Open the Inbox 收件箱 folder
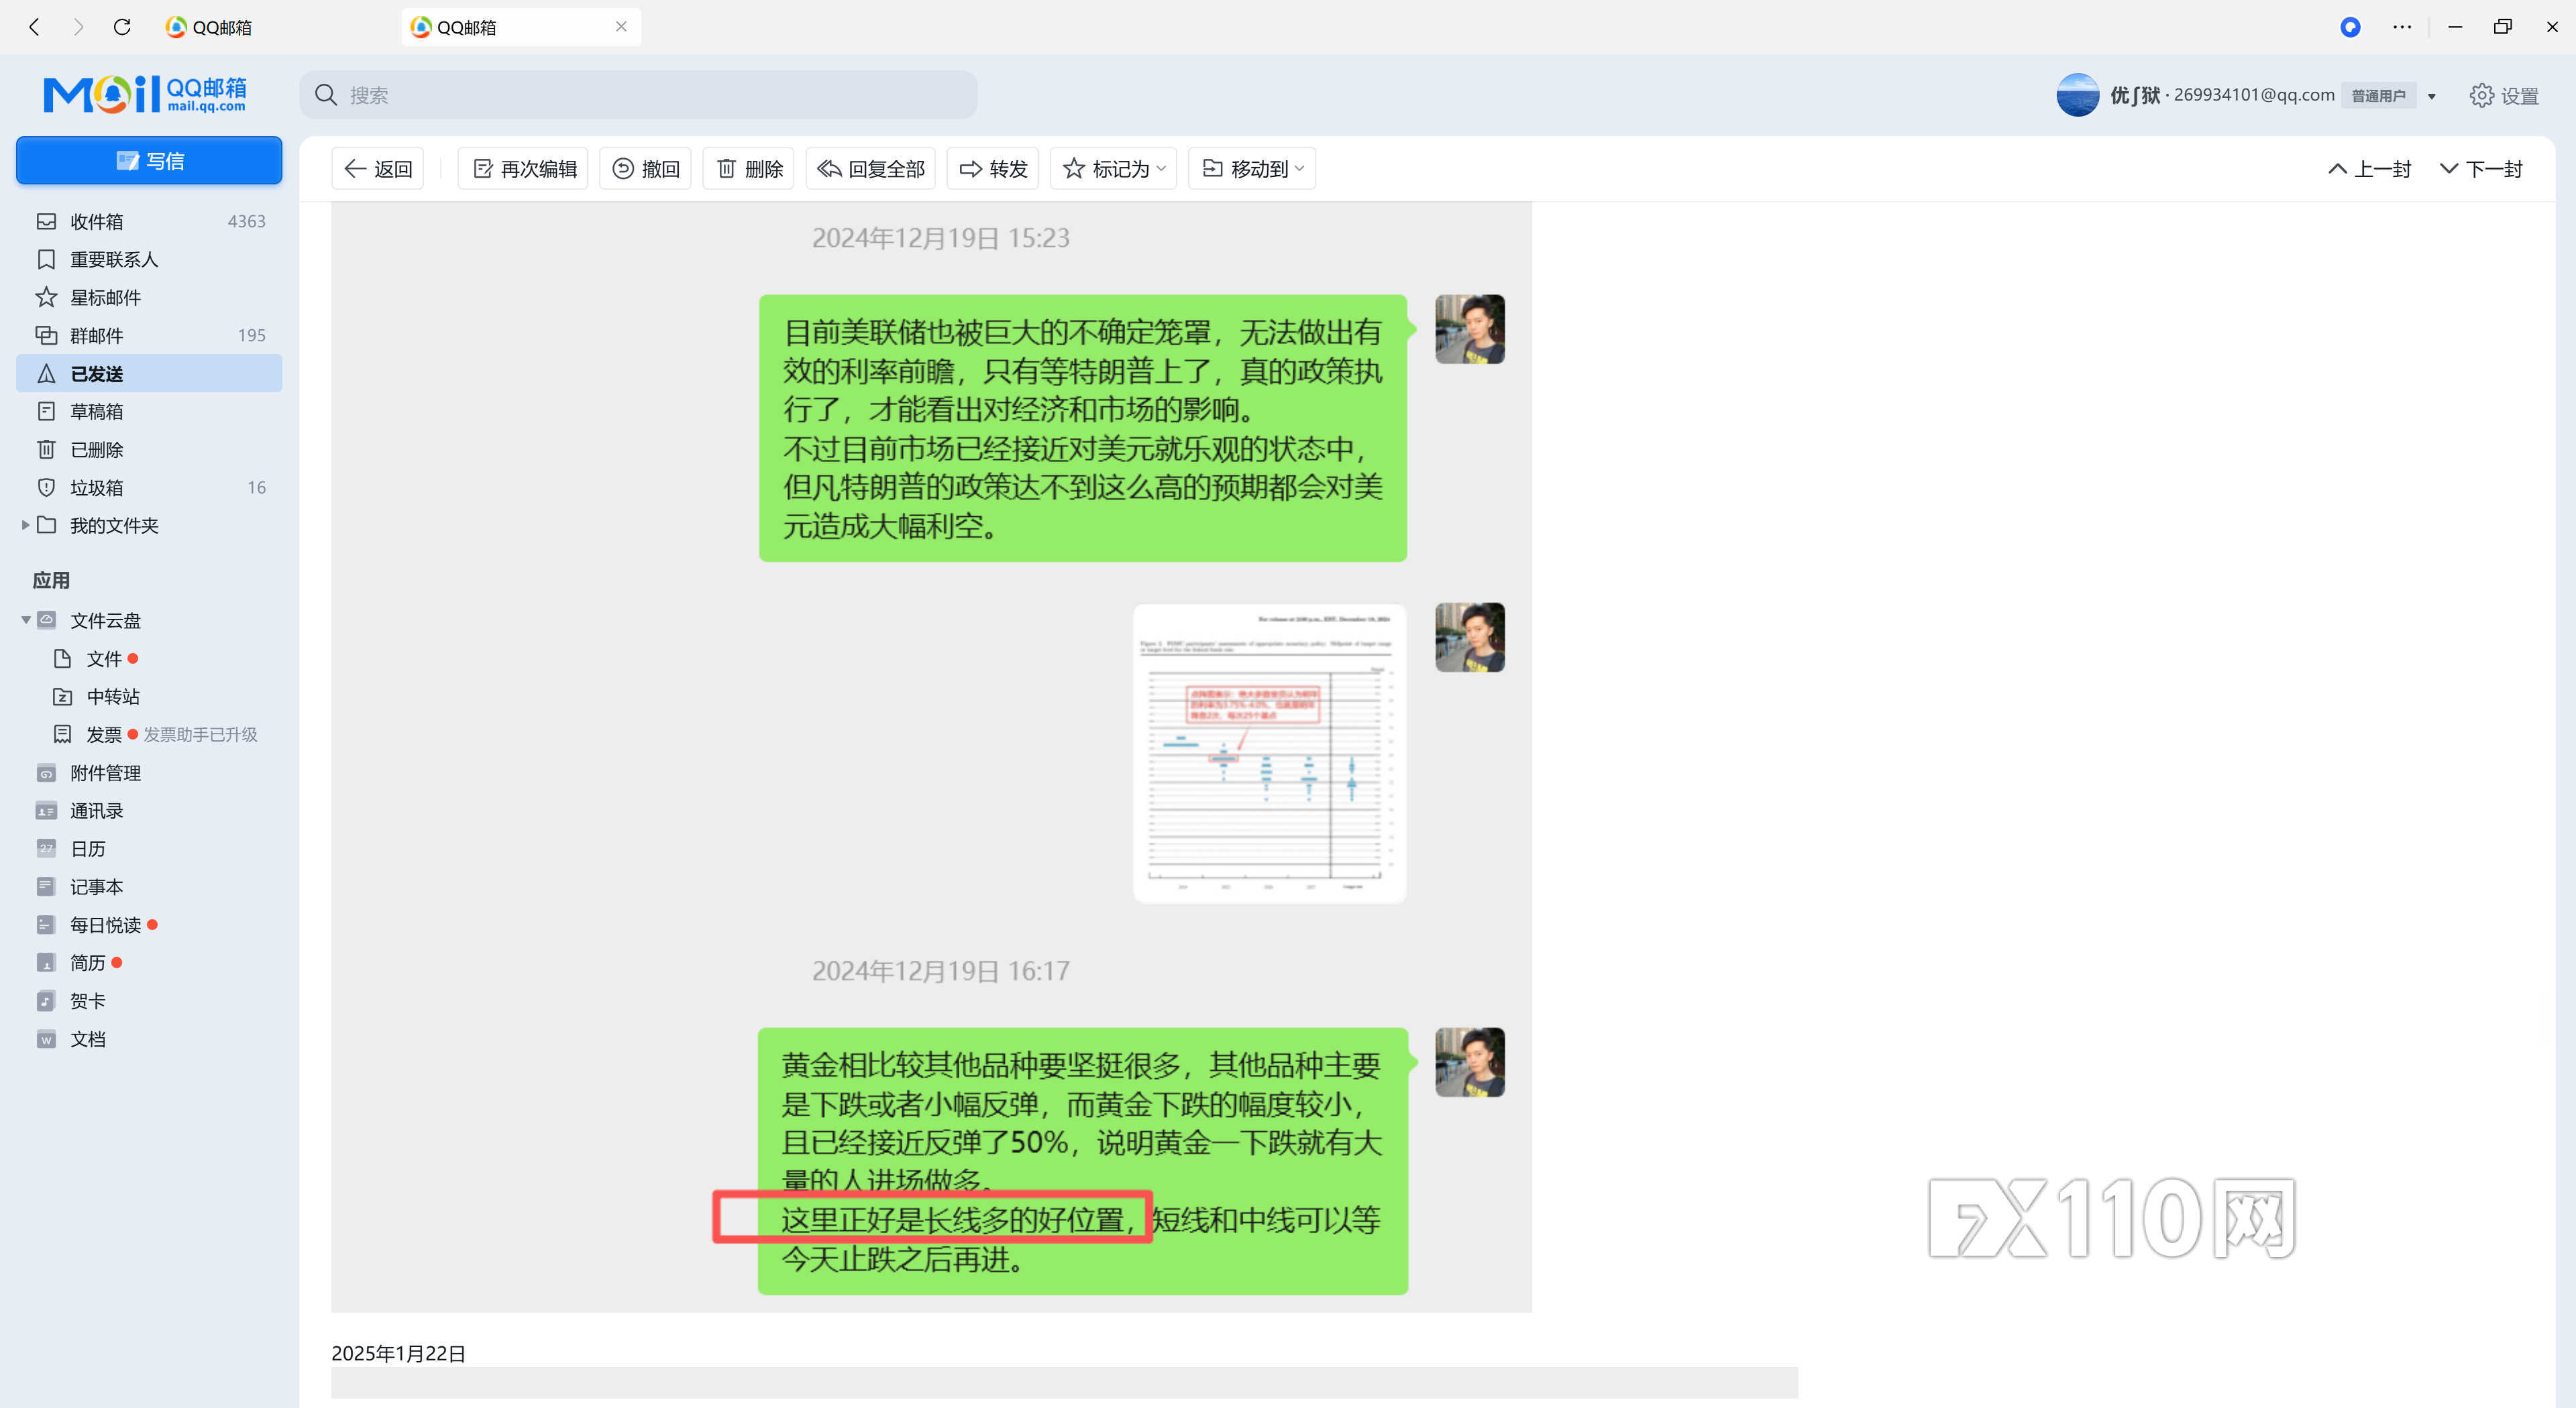2576x1408 pixels. click(149, 221)
